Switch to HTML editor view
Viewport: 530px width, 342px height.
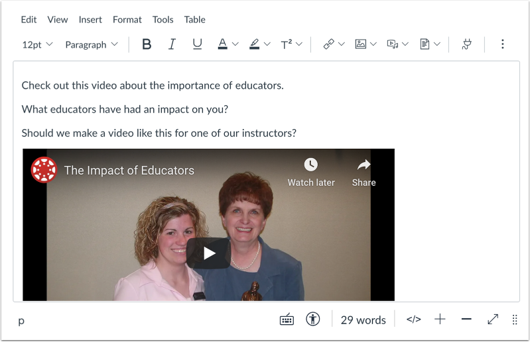(x=413, y=319)
